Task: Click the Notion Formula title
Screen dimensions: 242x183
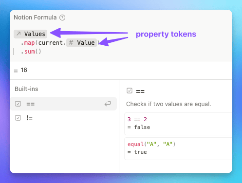Action: 35,18
